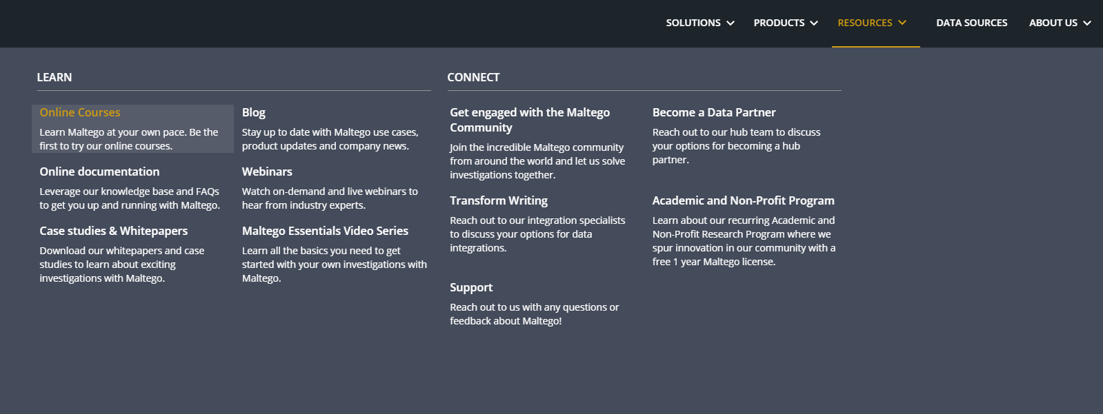Viewport: 1103px width, 414px height.
Task: Click 'Reach out to our integration specialists' text
Action: 537,234
